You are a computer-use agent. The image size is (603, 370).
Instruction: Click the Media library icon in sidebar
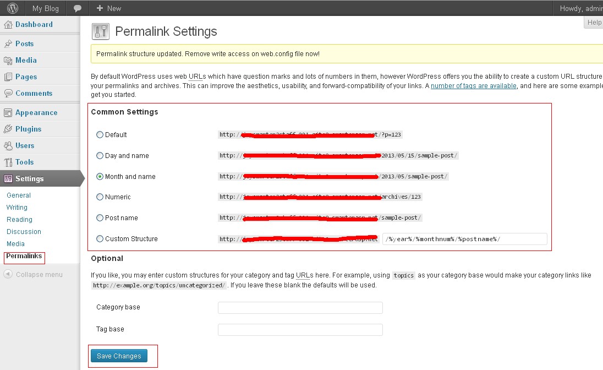(8, 61)
